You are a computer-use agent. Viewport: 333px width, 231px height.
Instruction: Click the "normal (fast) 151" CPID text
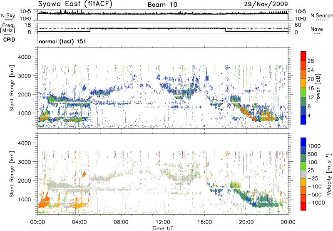[62, 41]
